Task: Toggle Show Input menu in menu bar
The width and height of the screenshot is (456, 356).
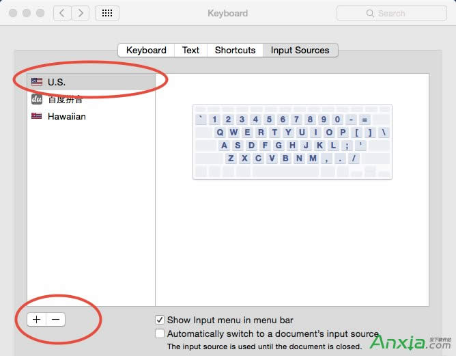Action: (160, 320)
